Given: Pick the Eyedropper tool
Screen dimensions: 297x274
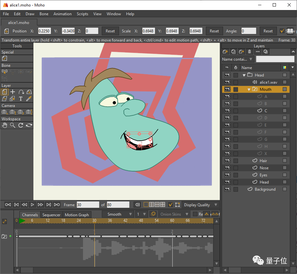Looking at the screenshot, I should (29, 99).
